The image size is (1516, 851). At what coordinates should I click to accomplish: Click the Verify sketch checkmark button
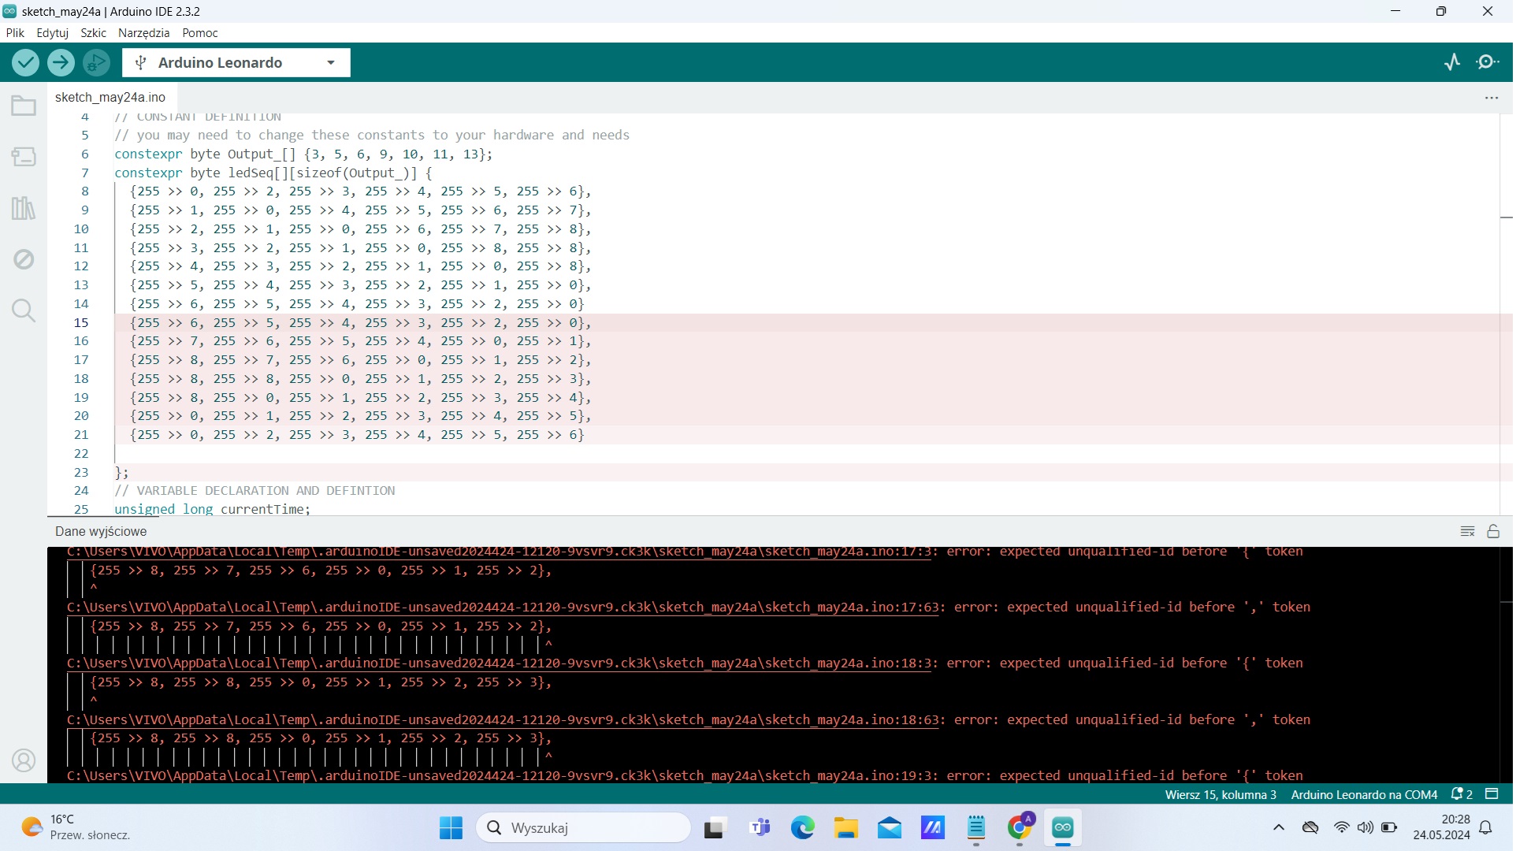tap(25, 62)
